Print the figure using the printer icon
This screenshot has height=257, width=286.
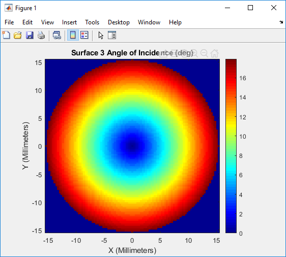point(41,35)
